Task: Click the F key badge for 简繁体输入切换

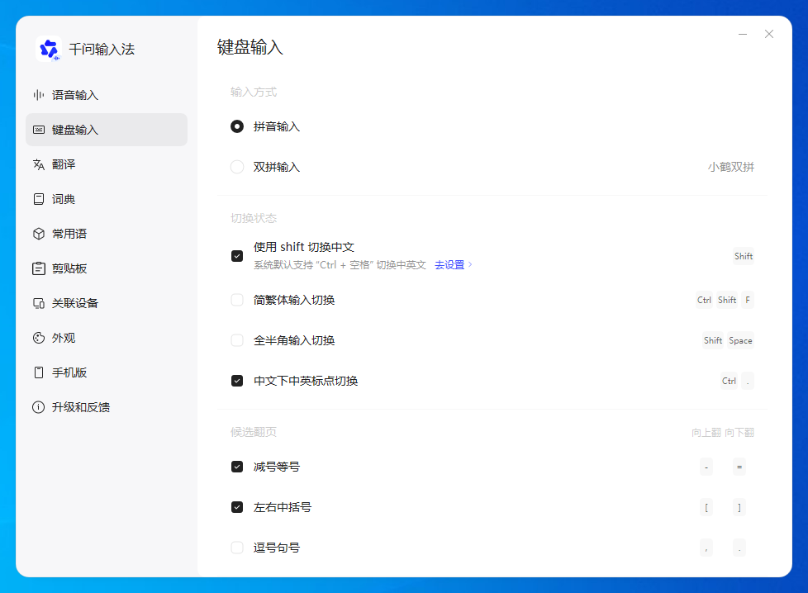Action: (x=748, y=300)
